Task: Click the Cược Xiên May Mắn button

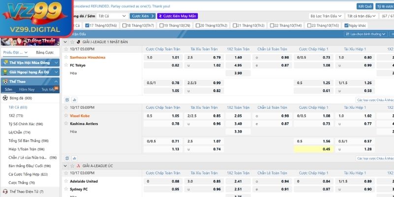Action: click(x=178, y=16)
